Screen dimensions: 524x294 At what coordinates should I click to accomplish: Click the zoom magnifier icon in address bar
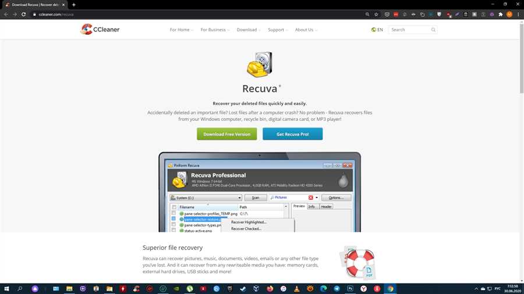(367, 15)
